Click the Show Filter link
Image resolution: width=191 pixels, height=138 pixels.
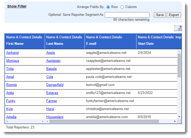17,6
